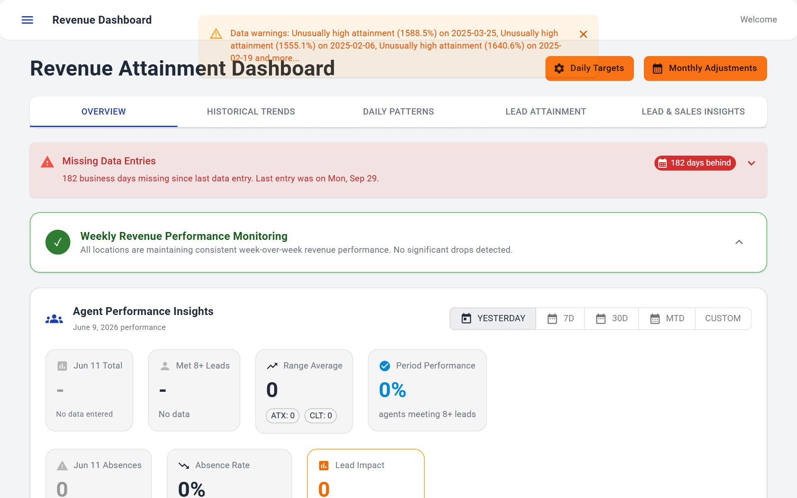Select the Yesterday time range
Viewport: 797px width, 498px height.
pyautogui.click(x=493, y=319)
